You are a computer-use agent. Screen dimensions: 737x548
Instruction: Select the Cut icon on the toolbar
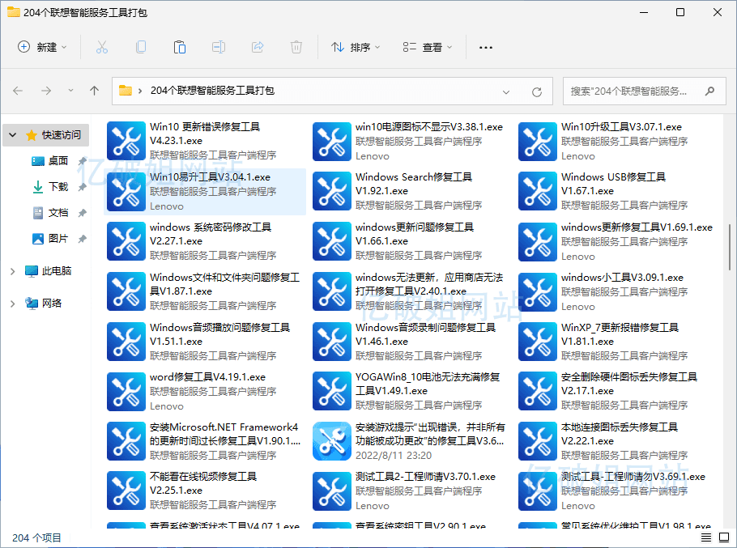click(101, 47)
